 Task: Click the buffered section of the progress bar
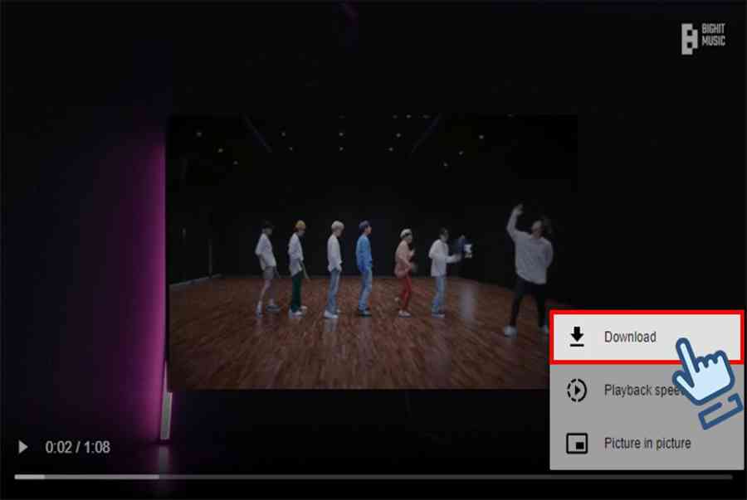pyautogui.click(x=100, y=477)
